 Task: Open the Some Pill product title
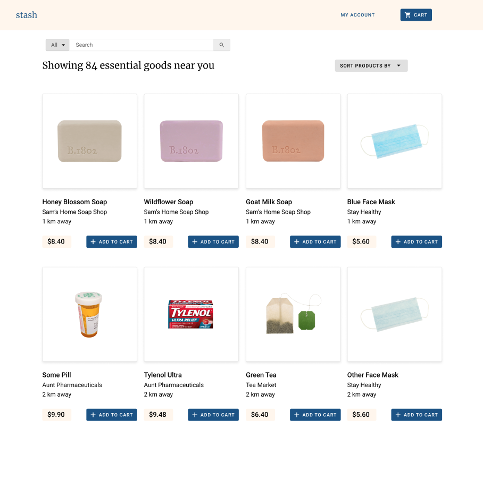(56, 375)
